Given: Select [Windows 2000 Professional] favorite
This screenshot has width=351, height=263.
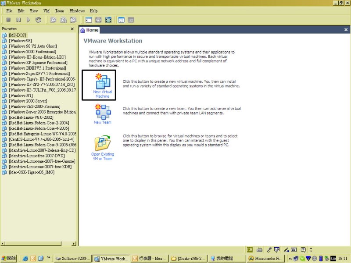Looking at the screenshot, I should [x=32, y=52].
